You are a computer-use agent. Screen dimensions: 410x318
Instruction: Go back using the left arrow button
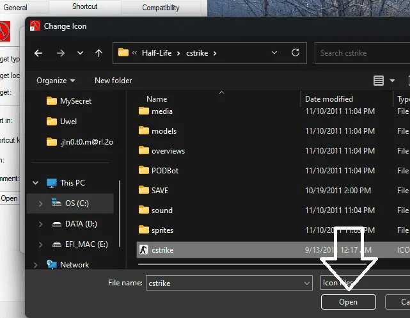[x=38, y=53]
